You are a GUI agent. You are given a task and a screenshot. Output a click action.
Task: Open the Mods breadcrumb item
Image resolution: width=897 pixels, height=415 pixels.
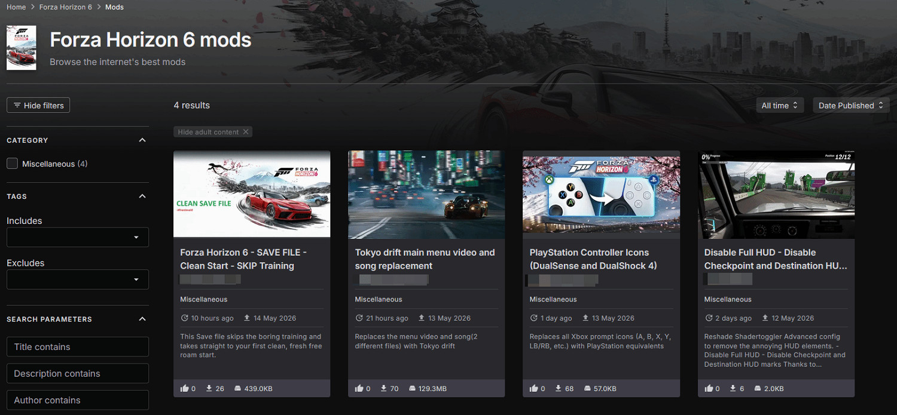click(114, 7)
